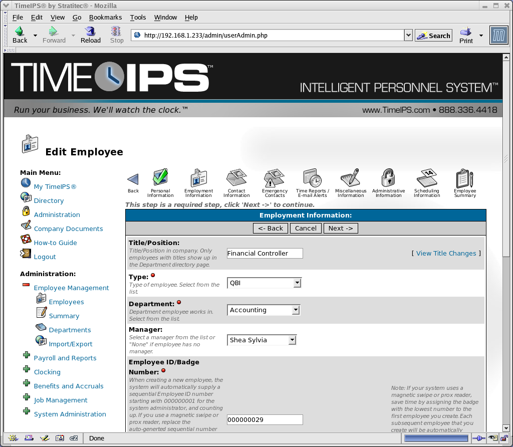Open the File menu

pos(18,18)
